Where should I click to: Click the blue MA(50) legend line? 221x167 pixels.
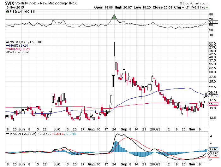[x=8, y=45]
